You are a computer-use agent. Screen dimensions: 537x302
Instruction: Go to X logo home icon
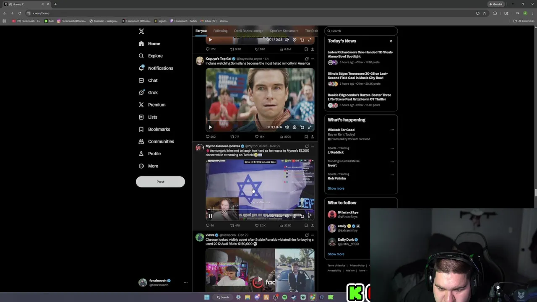tap(141, 31)
